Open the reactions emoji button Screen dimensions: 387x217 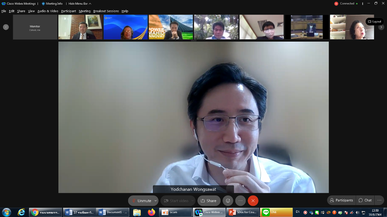click(x=228, y=201)
